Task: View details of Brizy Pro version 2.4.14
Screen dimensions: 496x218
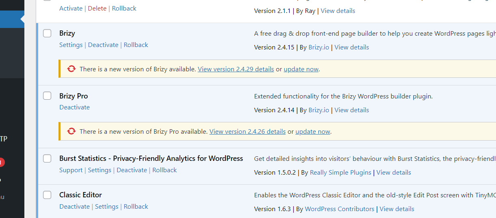Action: coord(352,110)
